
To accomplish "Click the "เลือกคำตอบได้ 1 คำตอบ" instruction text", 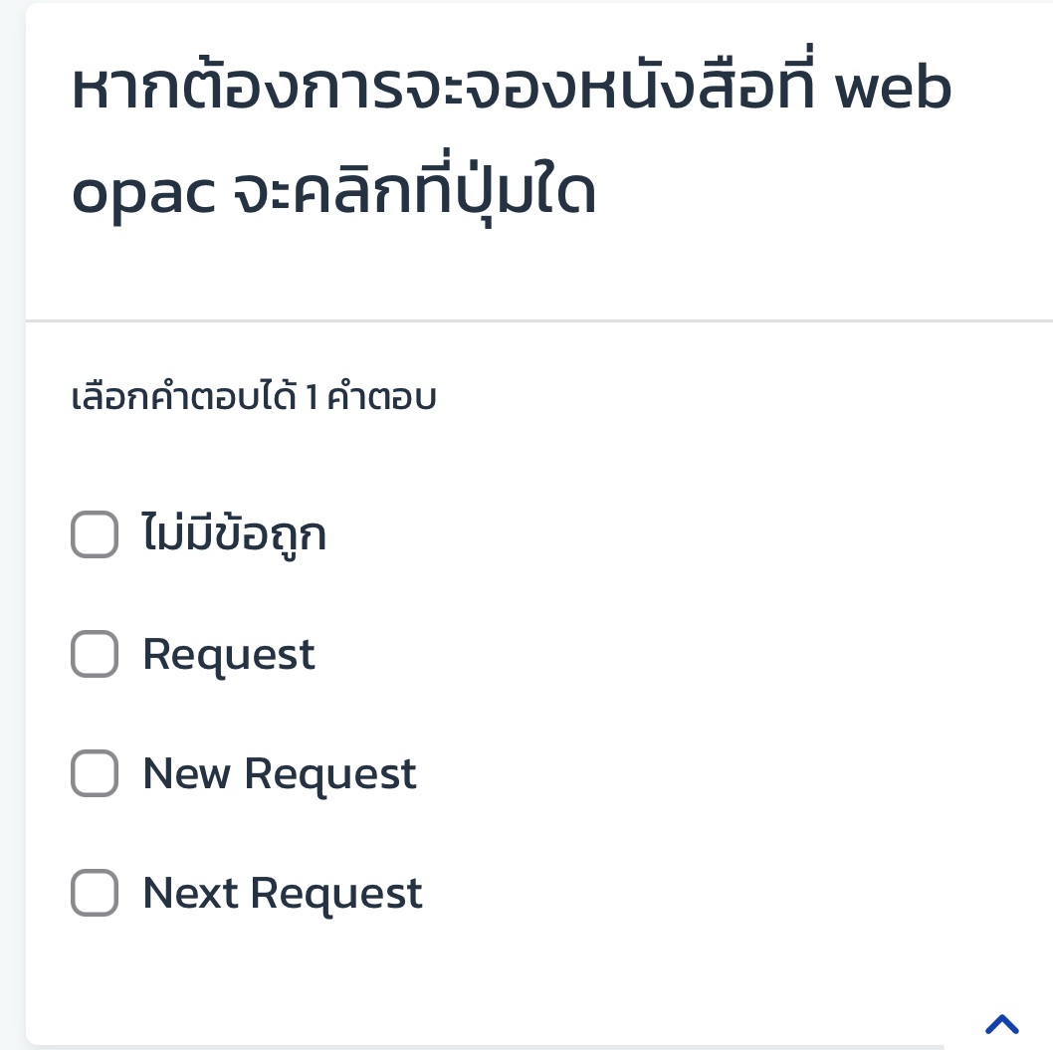I will tap(253, 397).
